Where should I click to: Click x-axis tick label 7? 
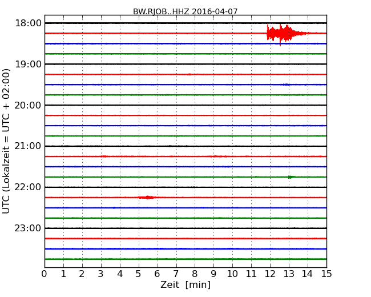coord(176,274)
